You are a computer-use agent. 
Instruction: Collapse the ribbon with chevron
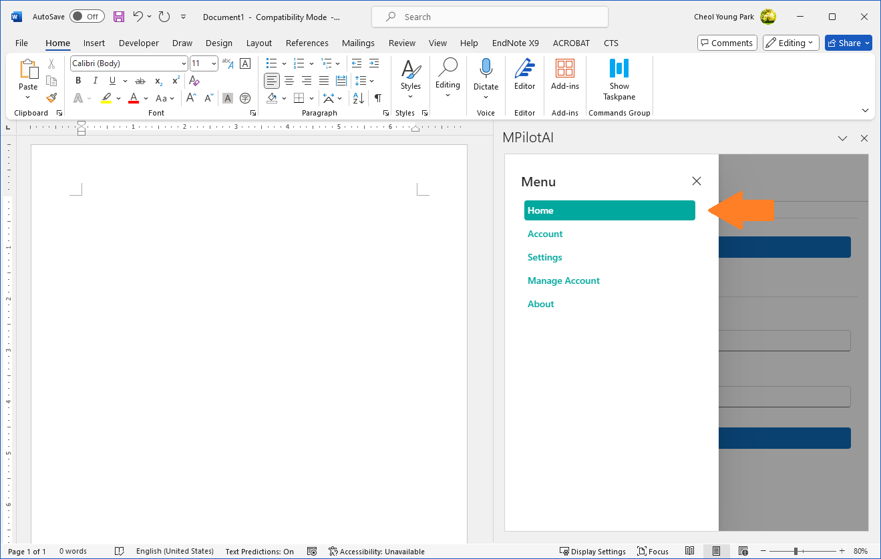click(x=866, y=111)
